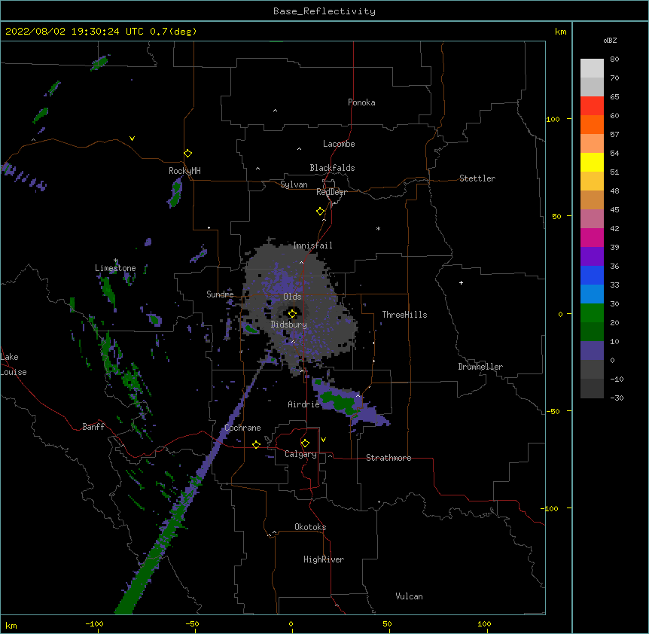Click the Calgary city label
649x634 pixels.
pos(300,454)
